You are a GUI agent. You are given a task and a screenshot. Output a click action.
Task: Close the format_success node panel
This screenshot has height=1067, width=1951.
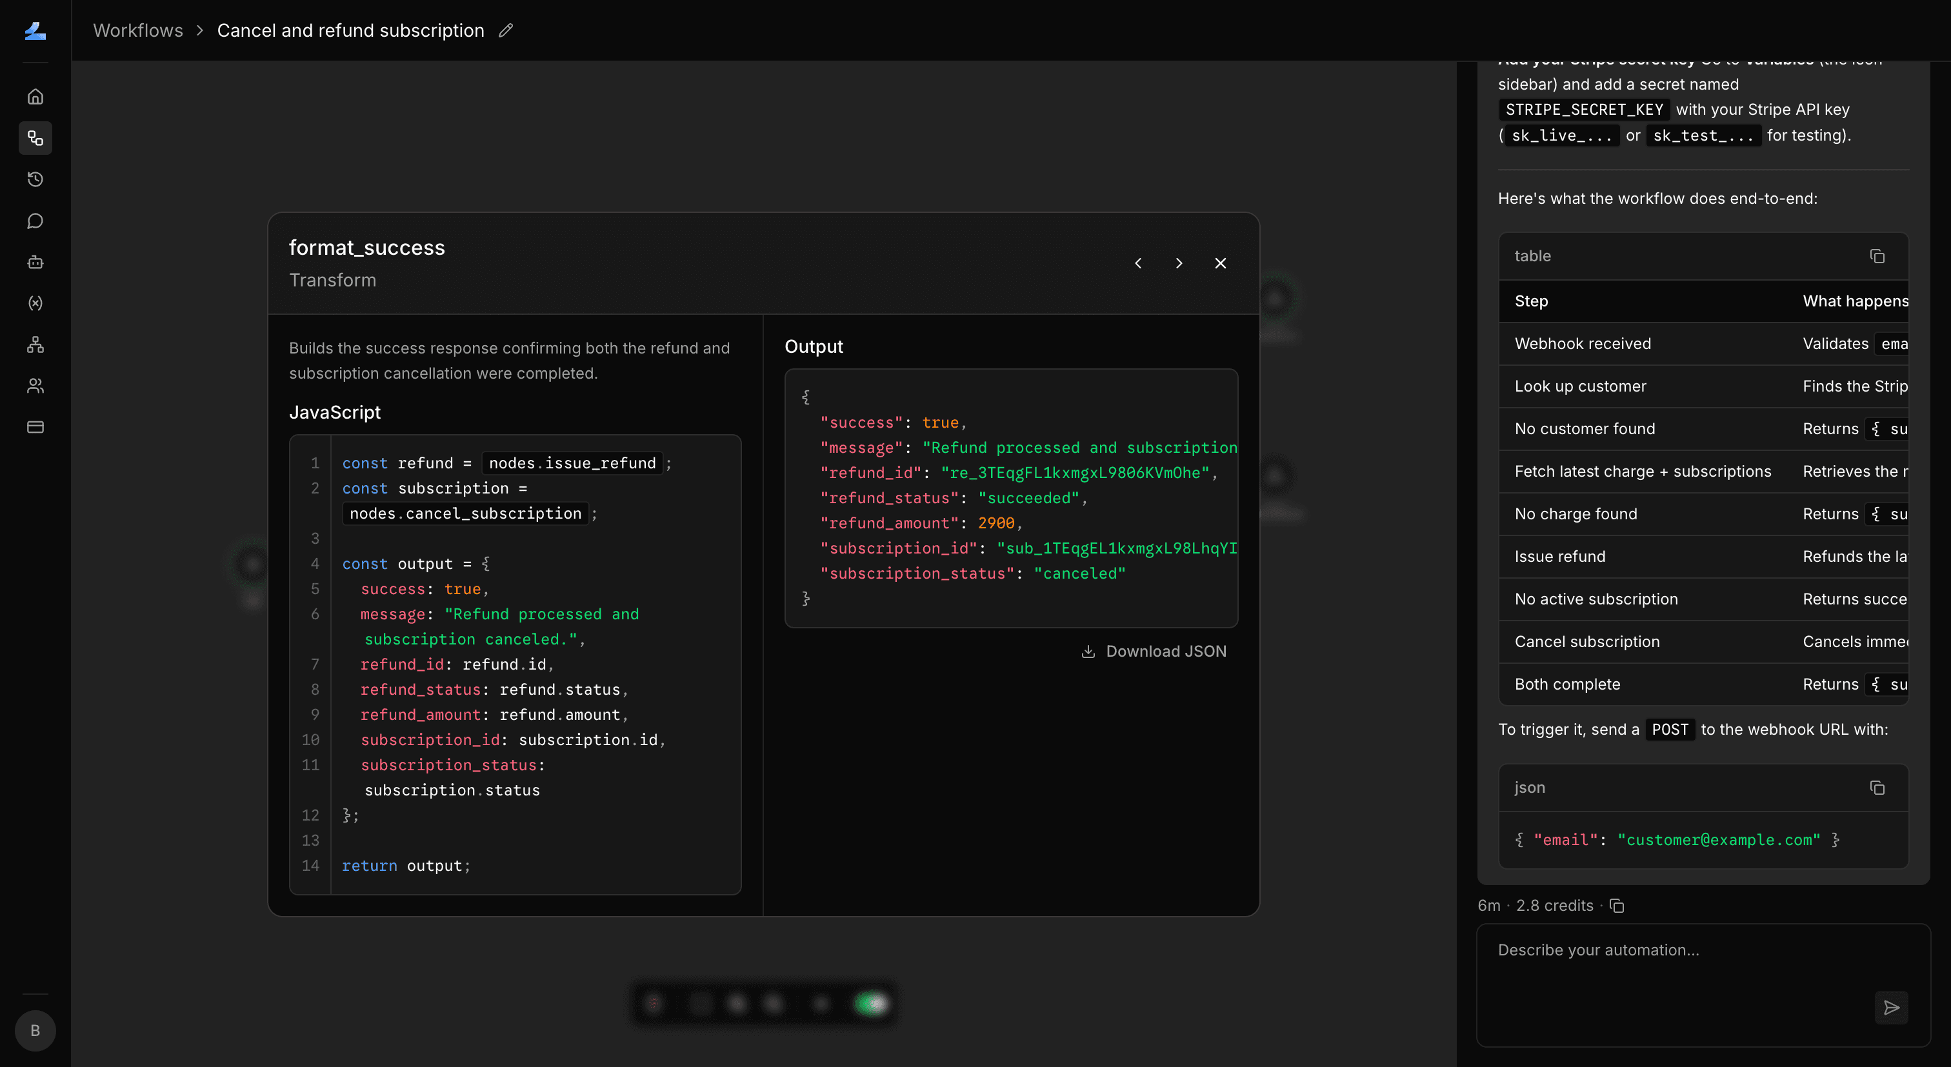tap(1221, 263)
